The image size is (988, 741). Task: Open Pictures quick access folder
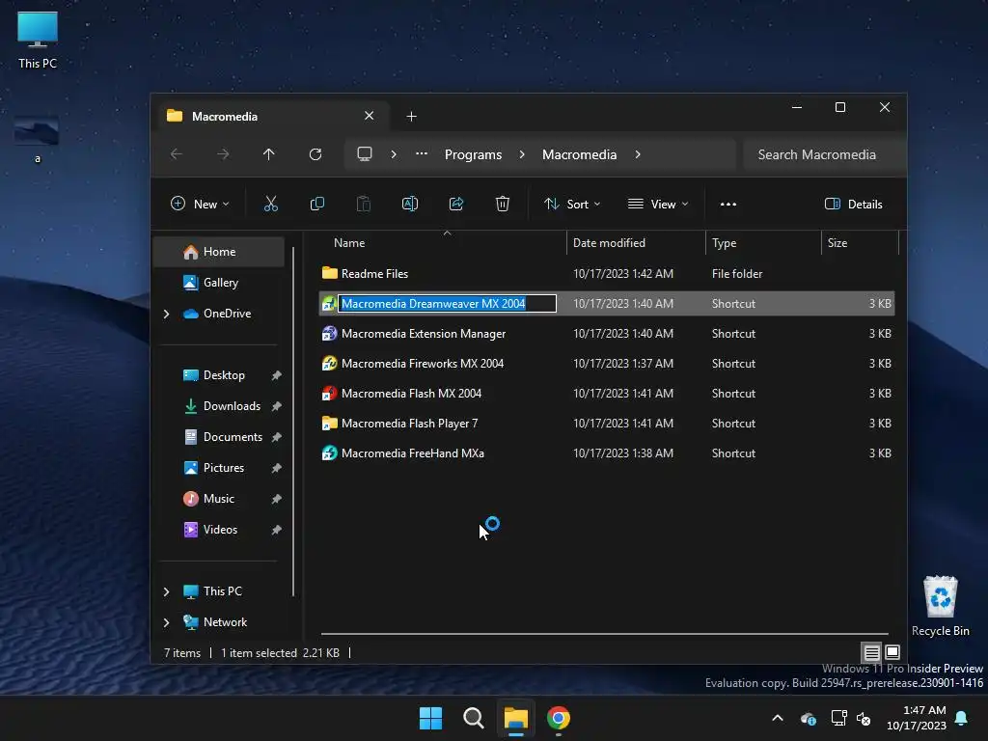point(223,468)
